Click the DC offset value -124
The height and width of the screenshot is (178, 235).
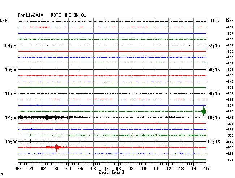[x=230, y=99]
